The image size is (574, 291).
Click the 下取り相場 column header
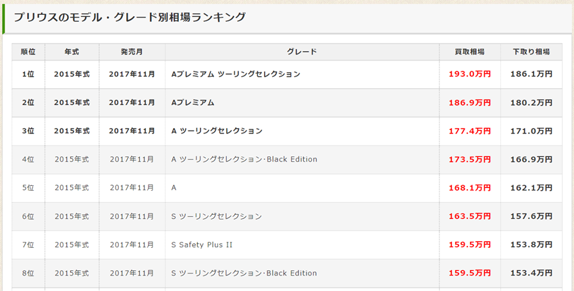click(531, 52)
